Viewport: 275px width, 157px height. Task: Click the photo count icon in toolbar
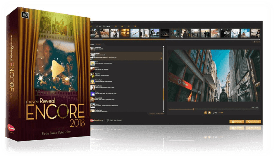coord(97,26)
